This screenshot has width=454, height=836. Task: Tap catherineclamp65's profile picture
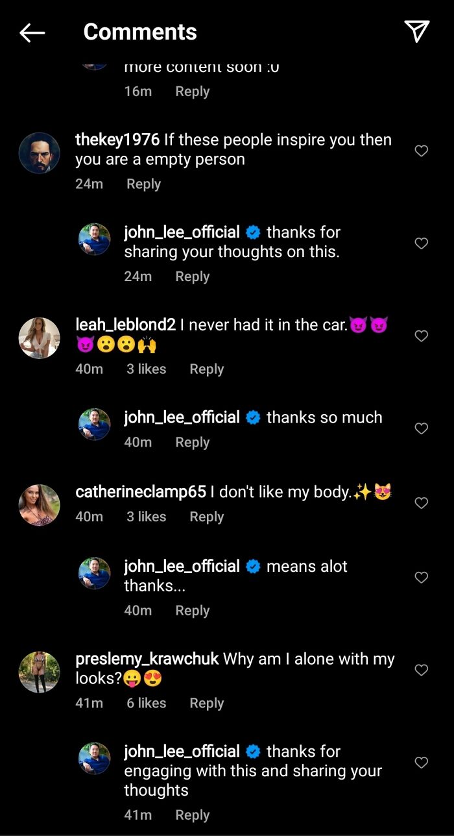click(39, 505)
